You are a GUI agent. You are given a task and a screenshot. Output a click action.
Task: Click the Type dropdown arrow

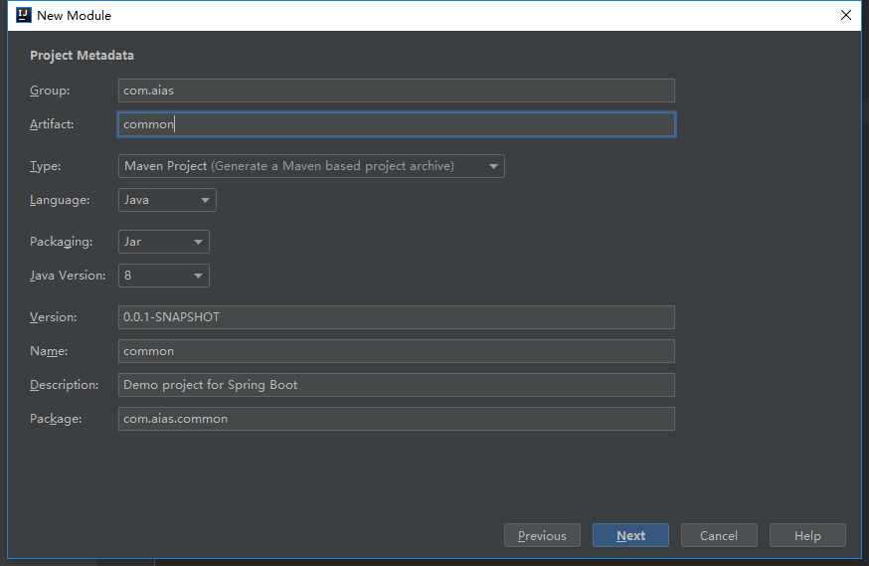pyautogui.click(x=493, y=167)
